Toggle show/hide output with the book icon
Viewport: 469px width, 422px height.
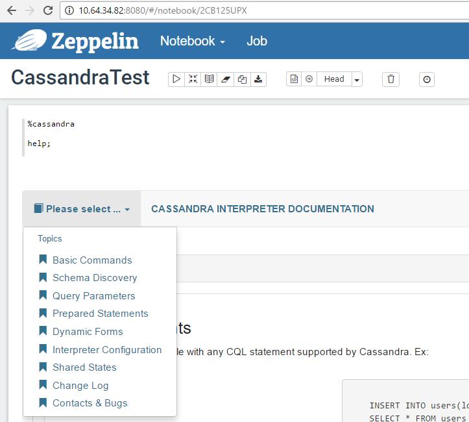point(209,79)
